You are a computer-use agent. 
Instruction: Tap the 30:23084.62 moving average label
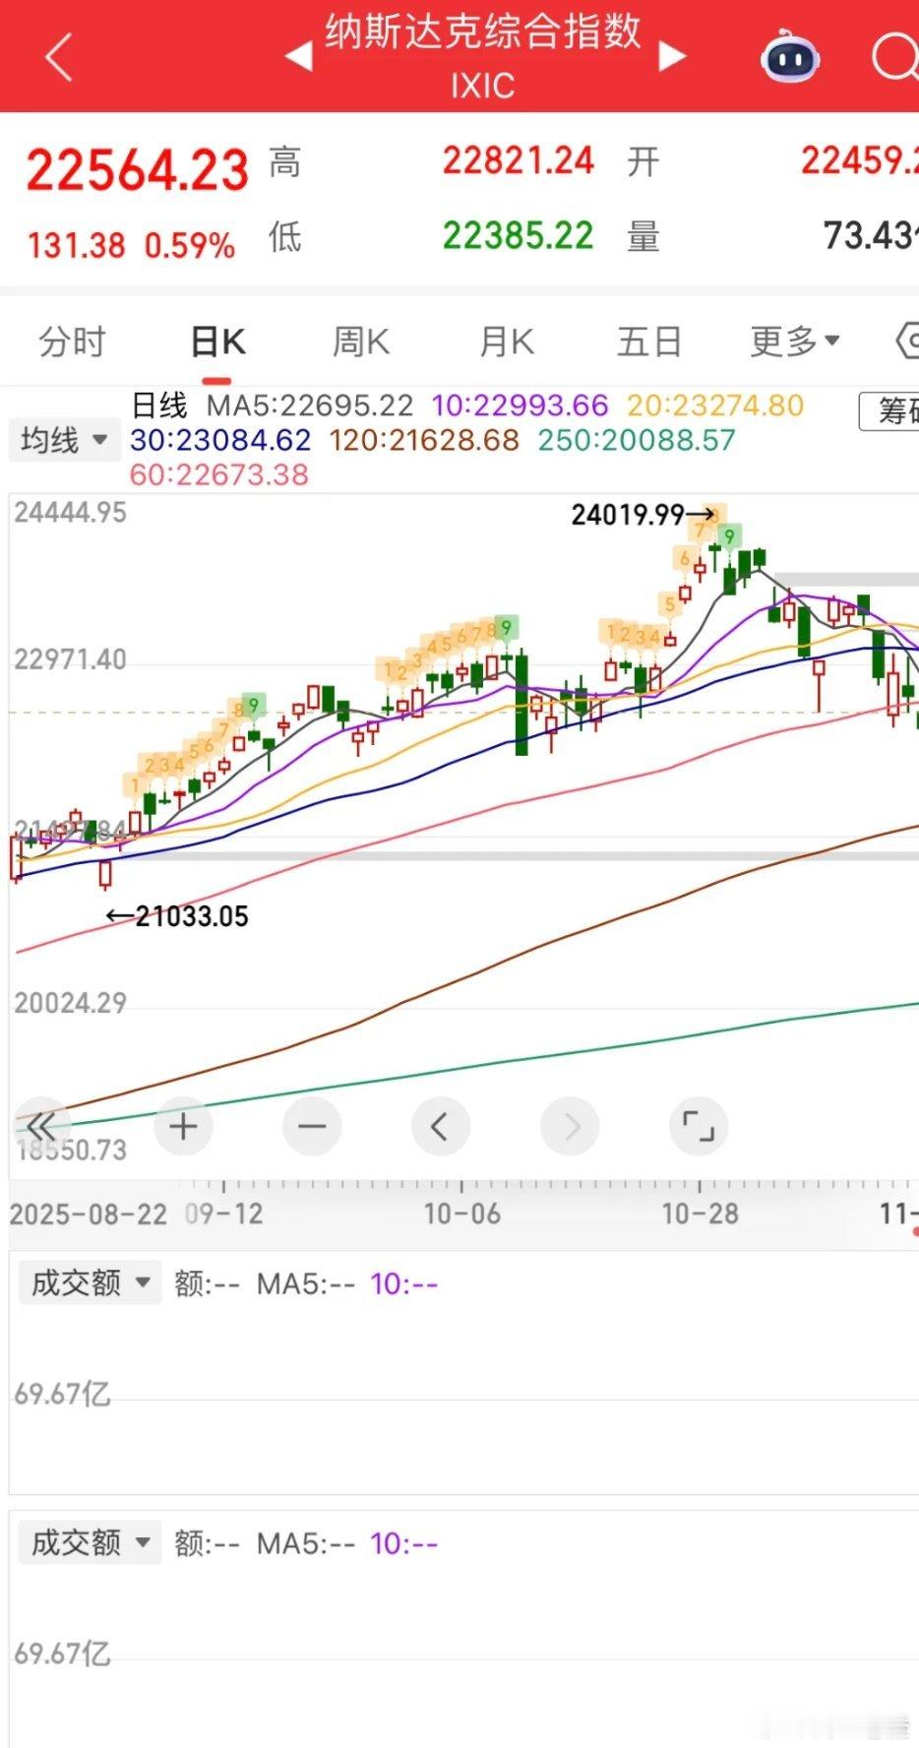[220, 440]
